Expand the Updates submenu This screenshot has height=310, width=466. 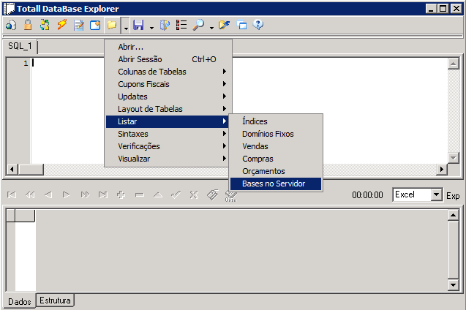click(x=167, y=97)
